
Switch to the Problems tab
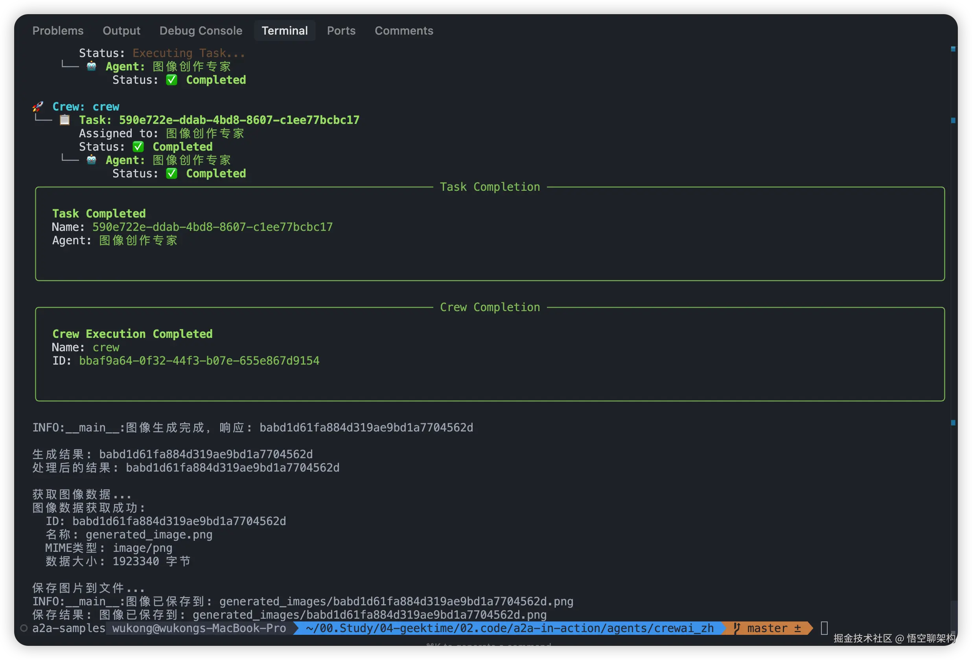click(58, 31)
